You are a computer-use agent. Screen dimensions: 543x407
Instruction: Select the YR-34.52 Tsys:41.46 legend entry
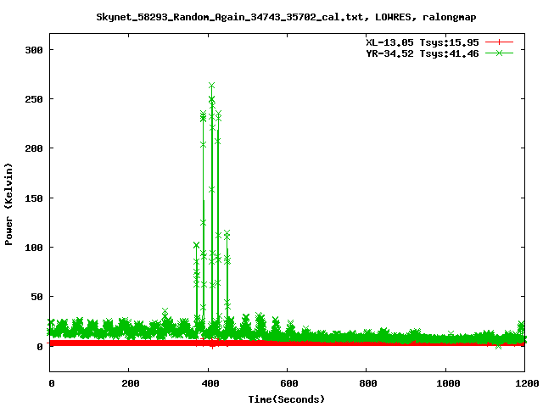(423, 53)
